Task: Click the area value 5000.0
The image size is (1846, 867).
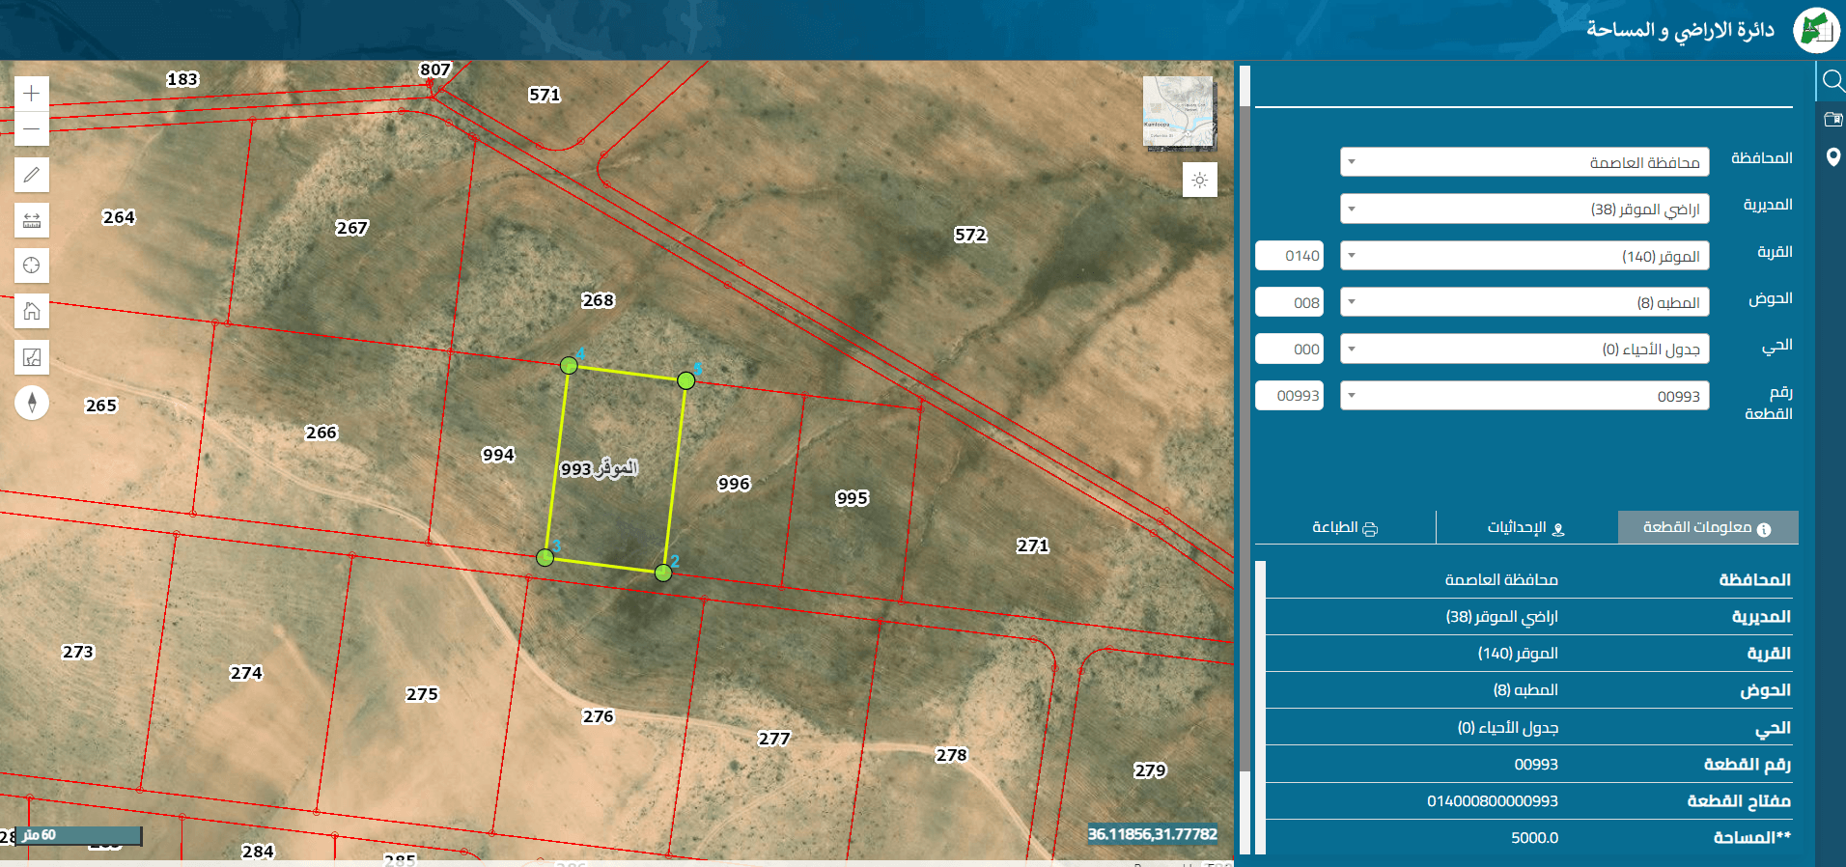Action: pyautogui.click(x=1535, y=838)
